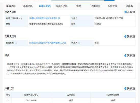Image resolution: width=140 pixels, height=103 pixels.
Task: Select the 说明书 tab
Action: (x=129, y=6)
